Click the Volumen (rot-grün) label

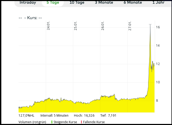[x=32, y=122]
